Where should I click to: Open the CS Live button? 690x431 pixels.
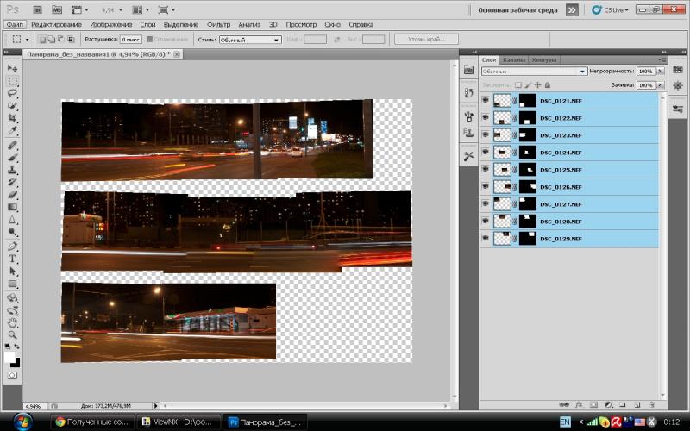click(610, 9)
